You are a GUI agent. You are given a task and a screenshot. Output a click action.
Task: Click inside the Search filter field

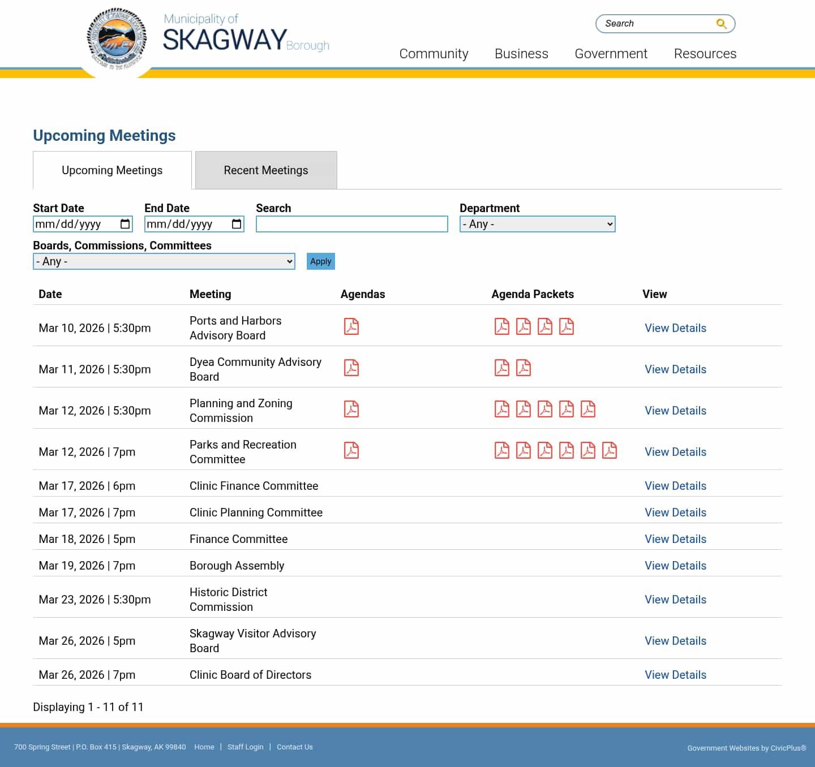[351, 224]
